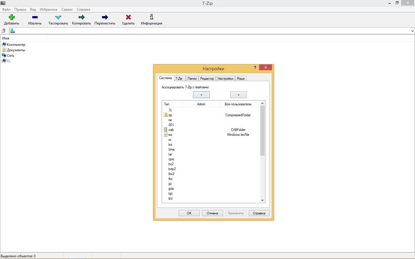415x259 pixels.
Task: Select the xz row in type list
Action: (x=211, y=140)
